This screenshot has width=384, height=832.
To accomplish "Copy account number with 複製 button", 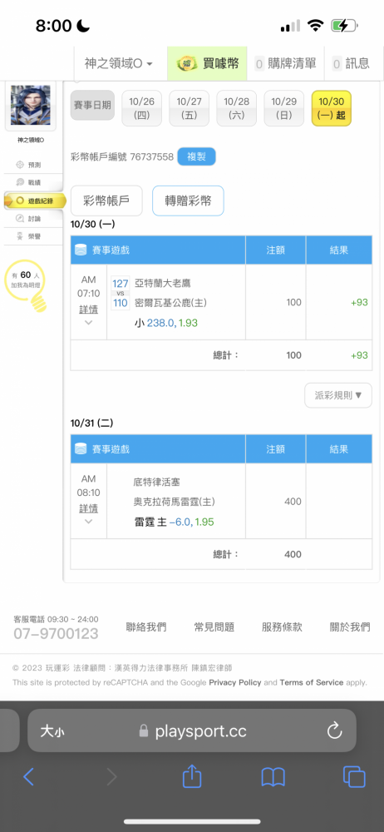I will (x=196, y=157).
